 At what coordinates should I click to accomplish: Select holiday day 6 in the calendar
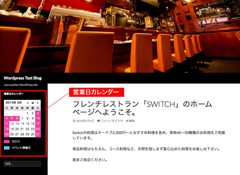pos(17,118)
